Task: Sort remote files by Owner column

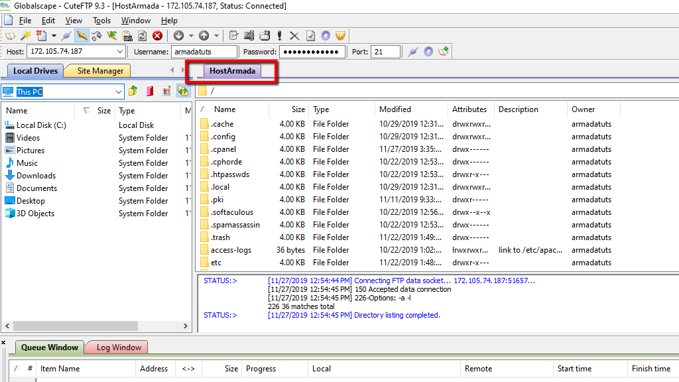Action: pyautogui.click(x=593, y=109)
